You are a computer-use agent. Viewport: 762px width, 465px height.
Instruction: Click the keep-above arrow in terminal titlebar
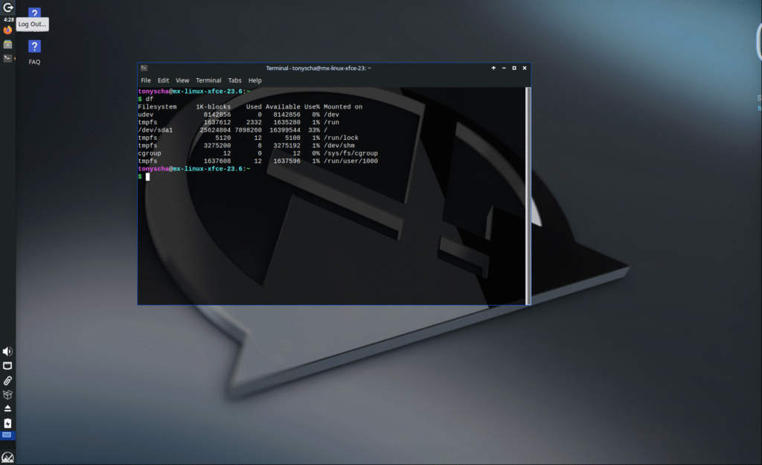point(493,68)
